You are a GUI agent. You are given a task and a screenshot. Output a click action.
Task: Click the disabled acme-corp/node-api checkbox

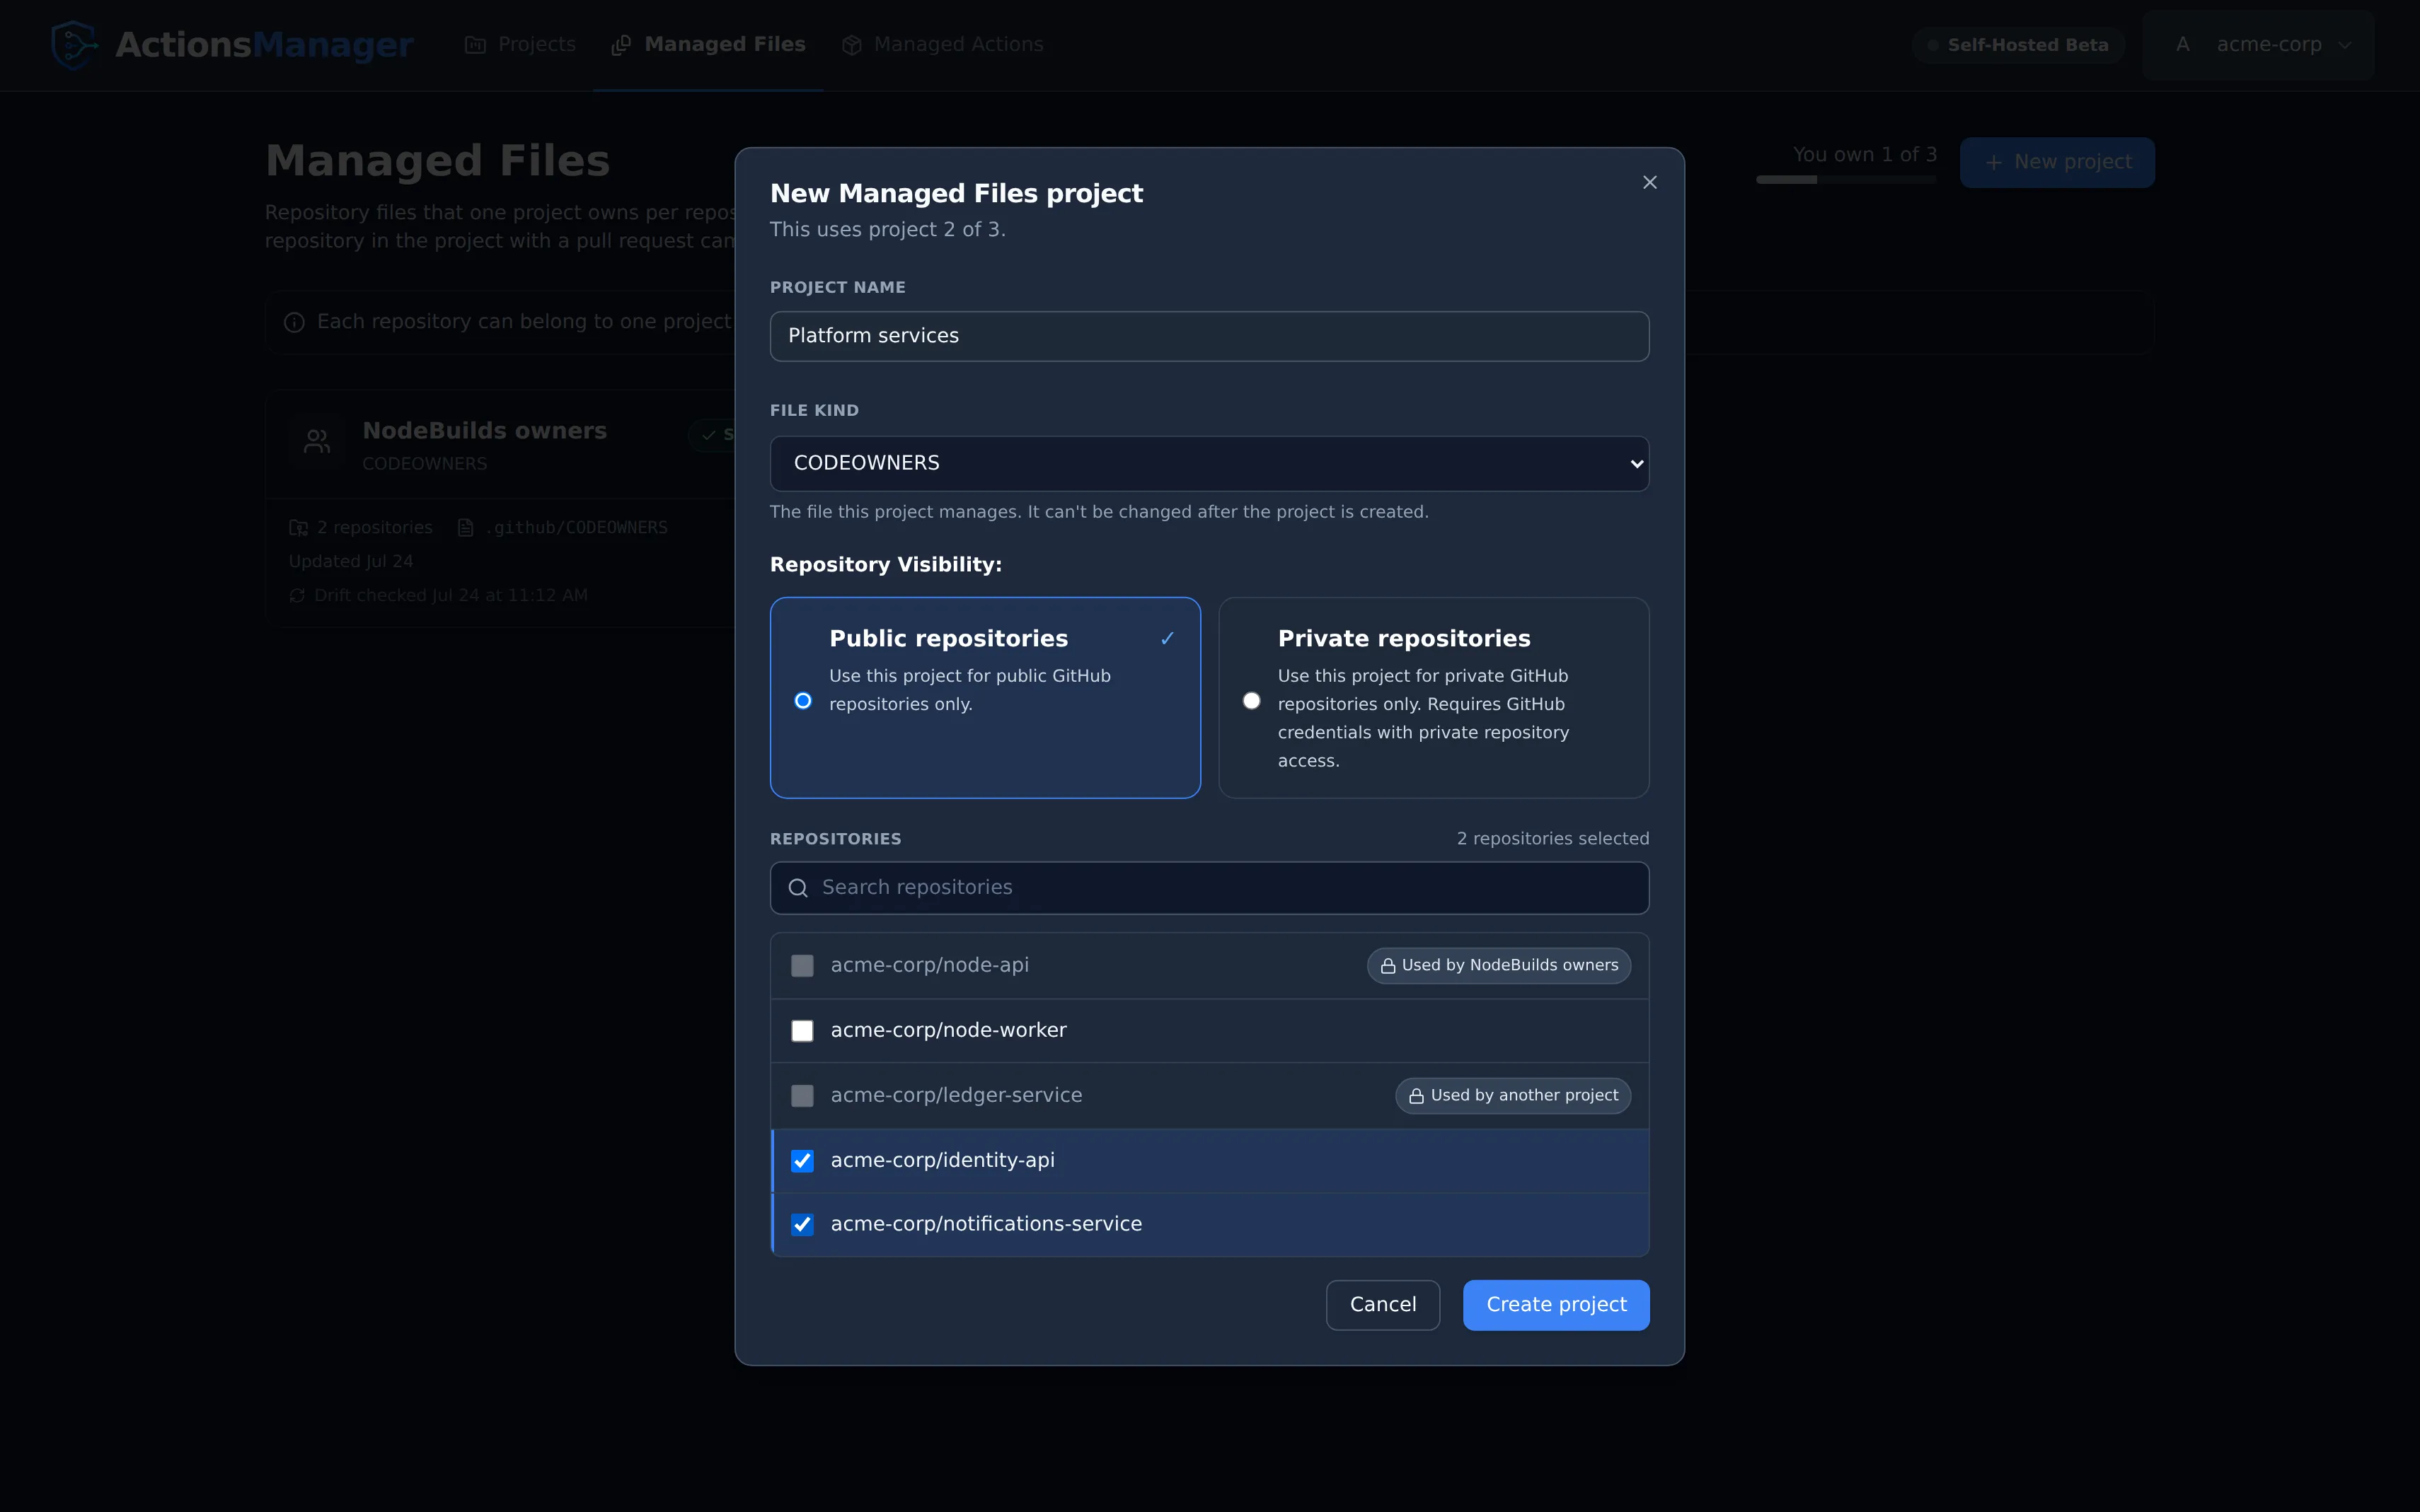pos(802,966)
